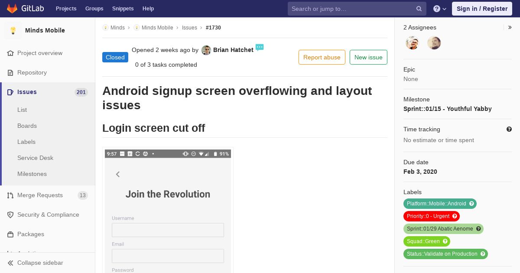
Task: Click the Security & Compliance shield icon
Action: click(10, 214)
